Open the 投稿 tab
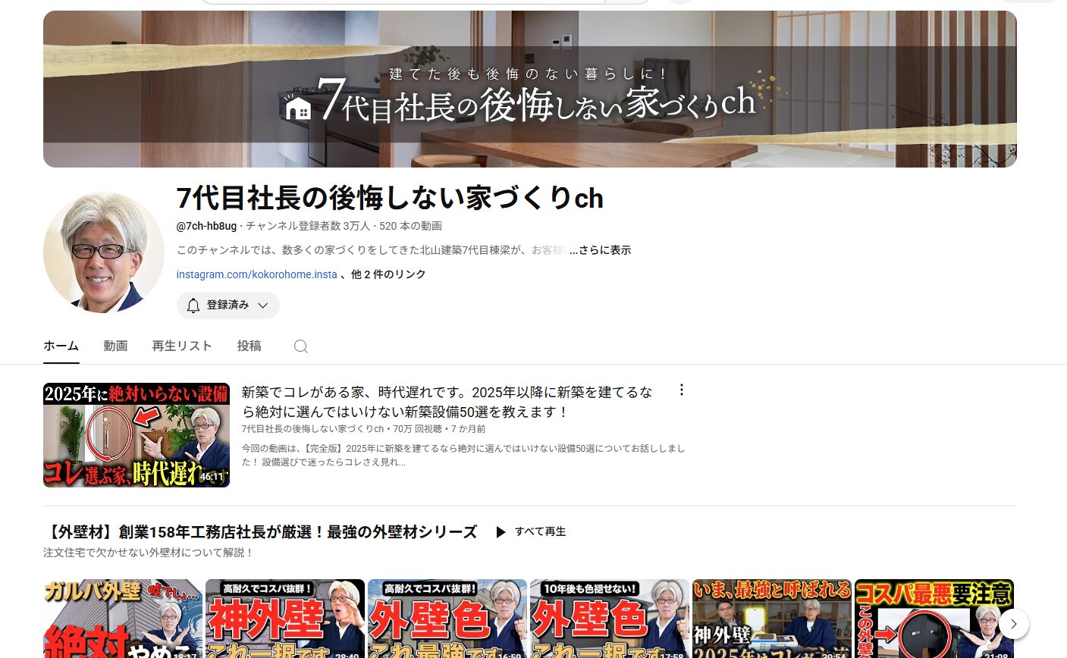Viewport: 1067px width, 658px height. [x=249, y=346]
